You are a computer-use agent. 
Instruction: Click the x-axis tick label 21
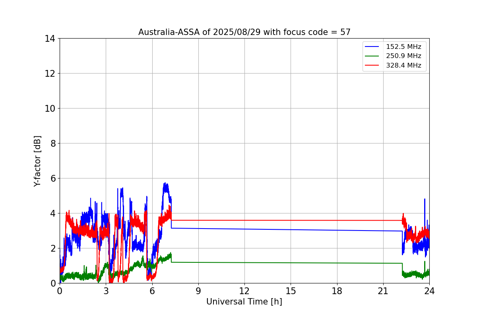point(383,291)
